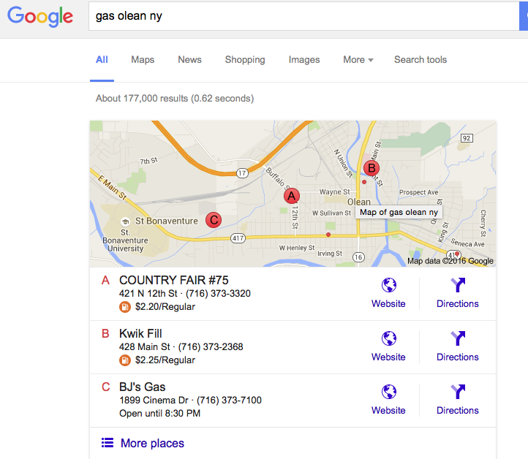Image resolution: width=528 pixels, height=459 pixels.
Task: Select the All search tab
Action: click(x=102, y=59)
